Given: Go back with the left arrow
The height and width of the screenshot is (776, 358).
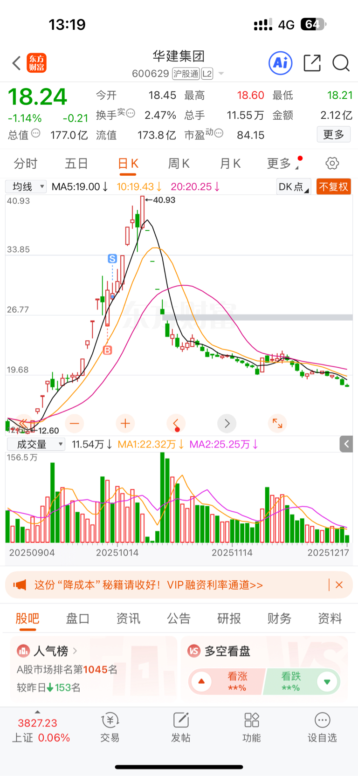Looking at the screenshot, I should click(x=17, y=63).
